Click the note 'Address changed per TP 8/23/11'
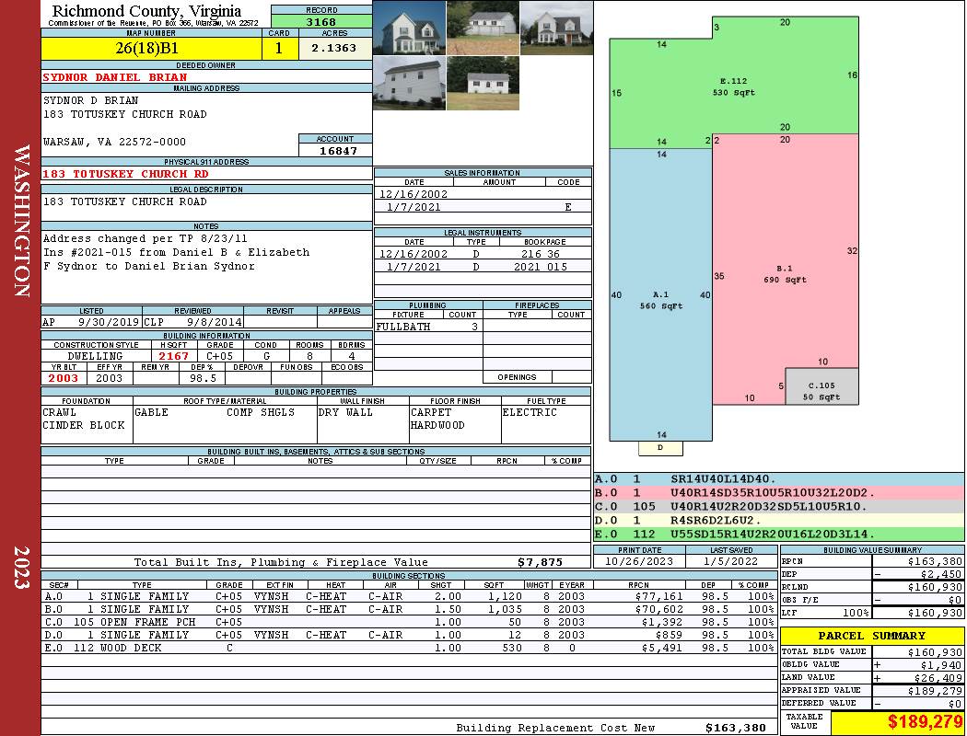Viewport: 967px width, 736px height. (x=145, y=238)
